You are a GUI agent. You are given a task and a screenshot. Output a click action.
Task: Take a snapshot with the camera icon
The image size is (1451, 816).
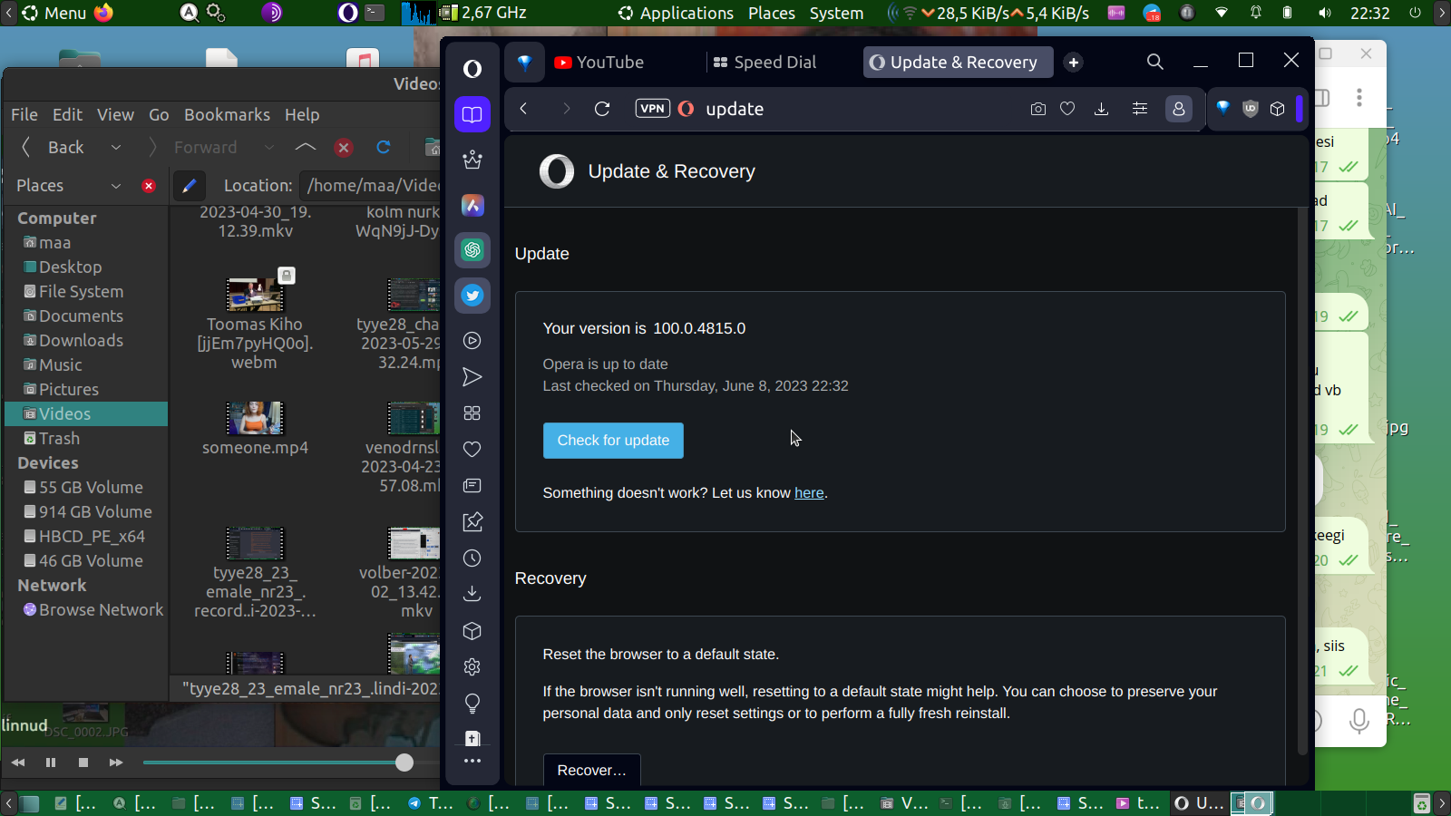pyautogui.click(x=1038, y=109)
